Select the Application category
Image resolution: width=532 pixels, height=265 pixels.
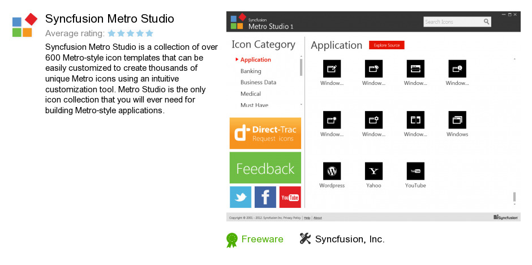pyautogui.click(x=255, y=59)
